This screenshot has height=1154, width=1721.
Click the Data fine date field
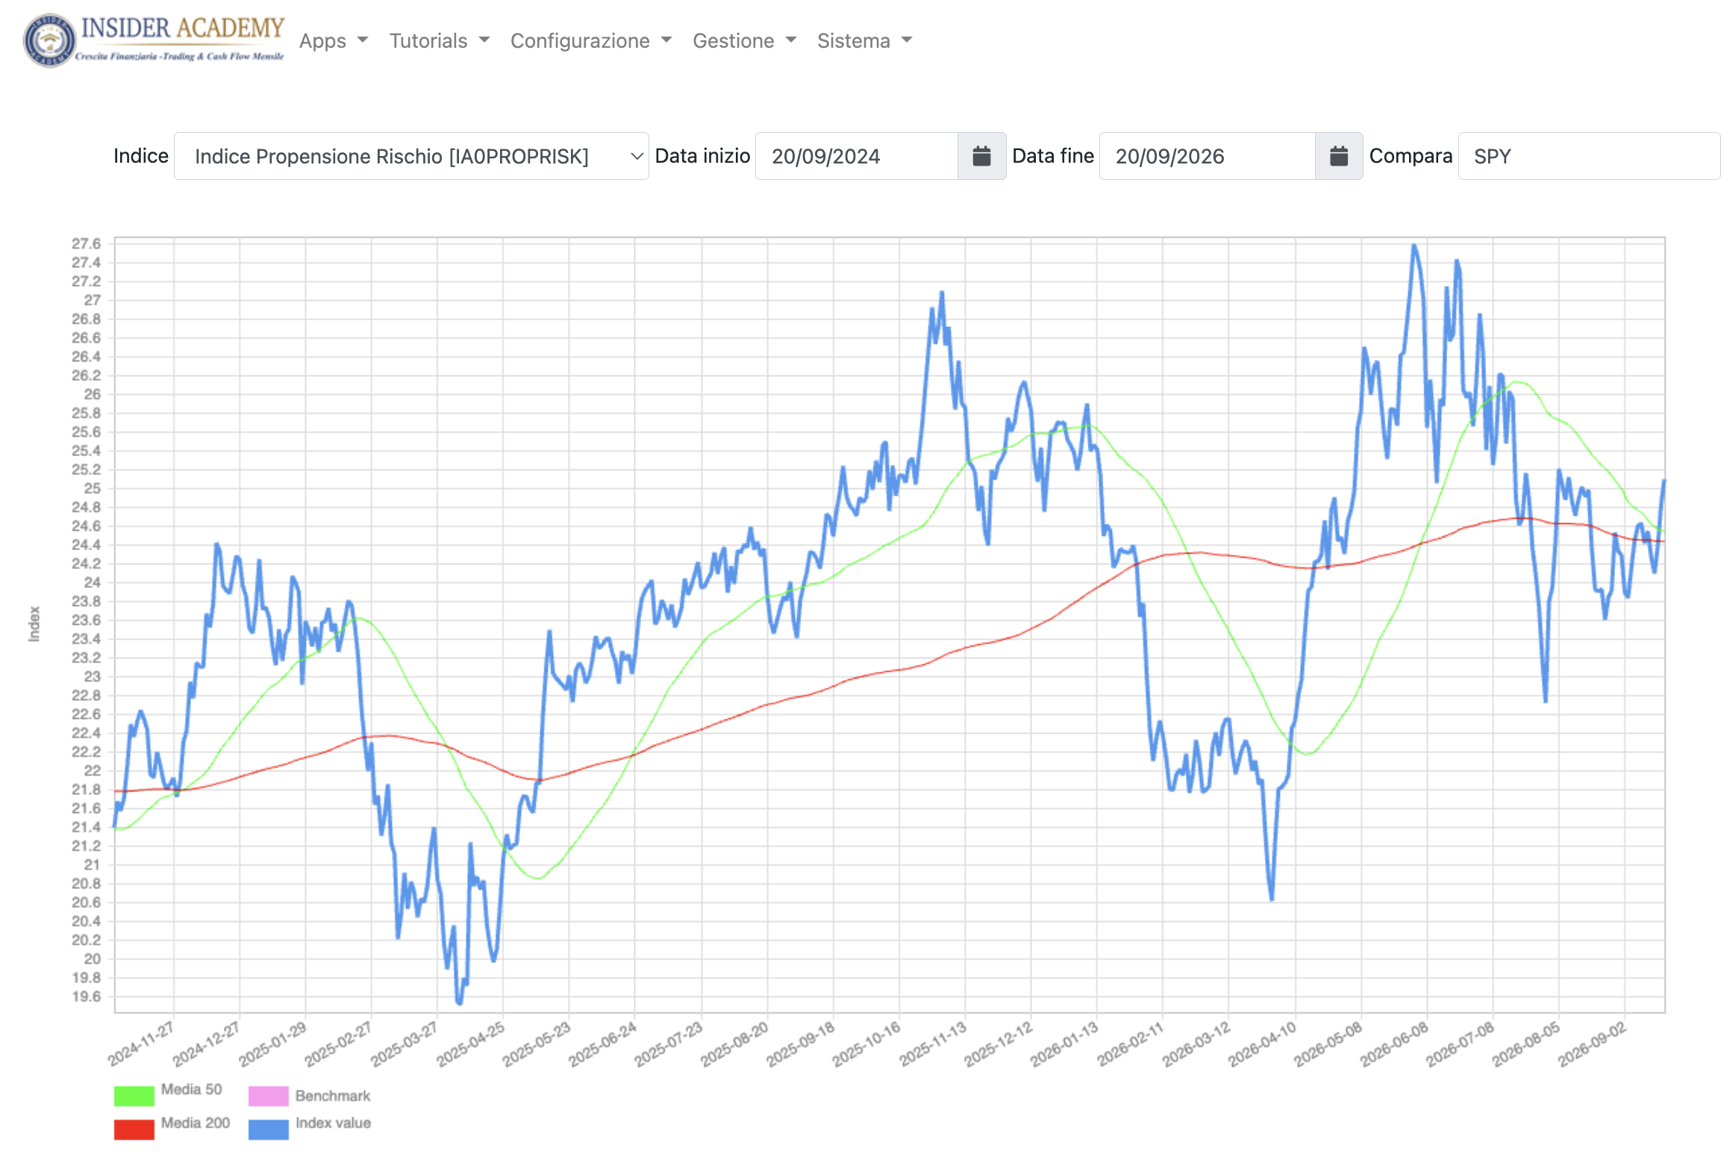[x=1207, y=156]
